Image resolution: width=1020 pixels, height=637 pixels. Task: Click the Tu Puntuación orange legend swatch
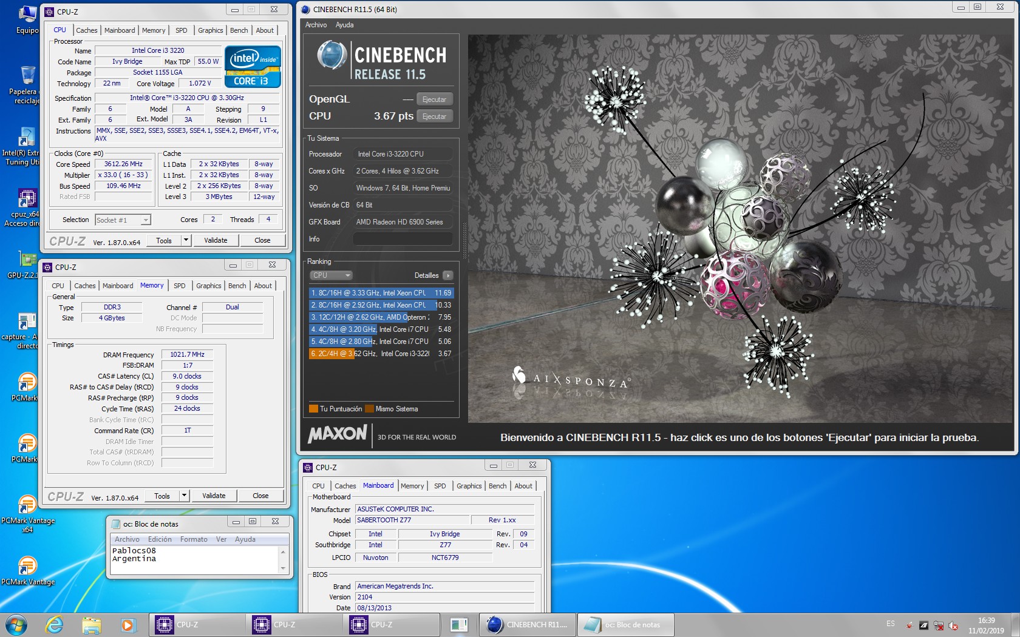click(313, 409)
